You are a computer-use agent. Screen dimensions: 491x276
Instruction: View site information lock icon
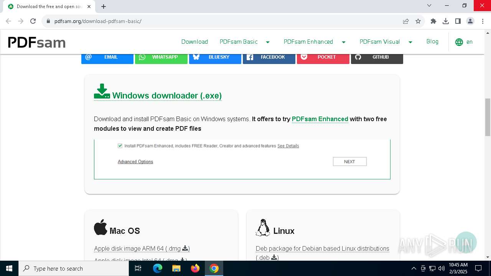pos(48,21)
